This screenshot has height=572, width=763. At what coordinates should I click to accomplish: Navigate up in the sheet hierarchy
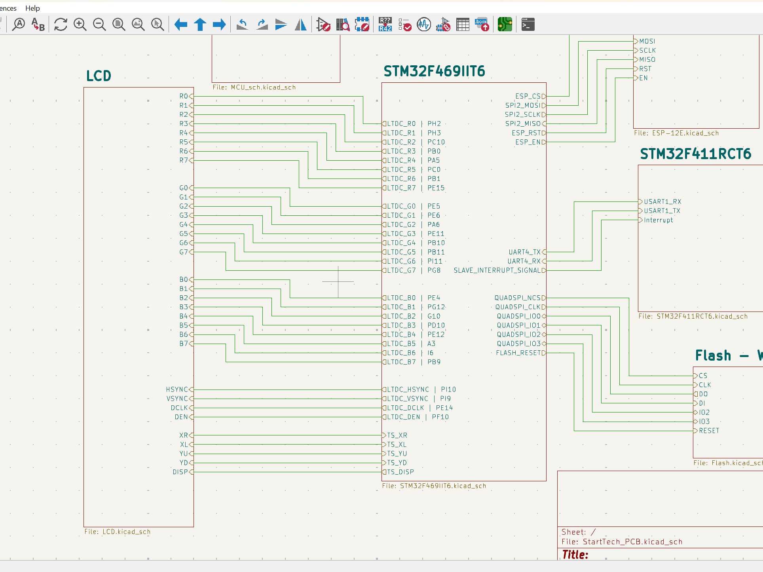[200, 25]
